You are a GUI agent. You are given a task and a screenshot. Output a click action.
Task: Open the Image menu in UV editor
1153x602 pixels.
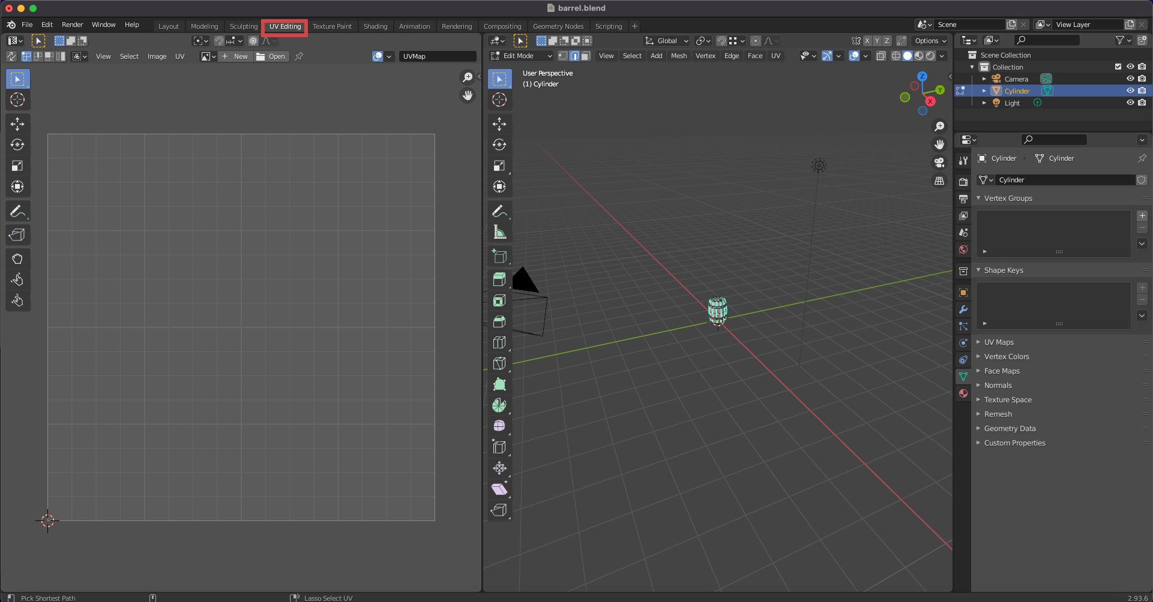(x=157, y=56)
